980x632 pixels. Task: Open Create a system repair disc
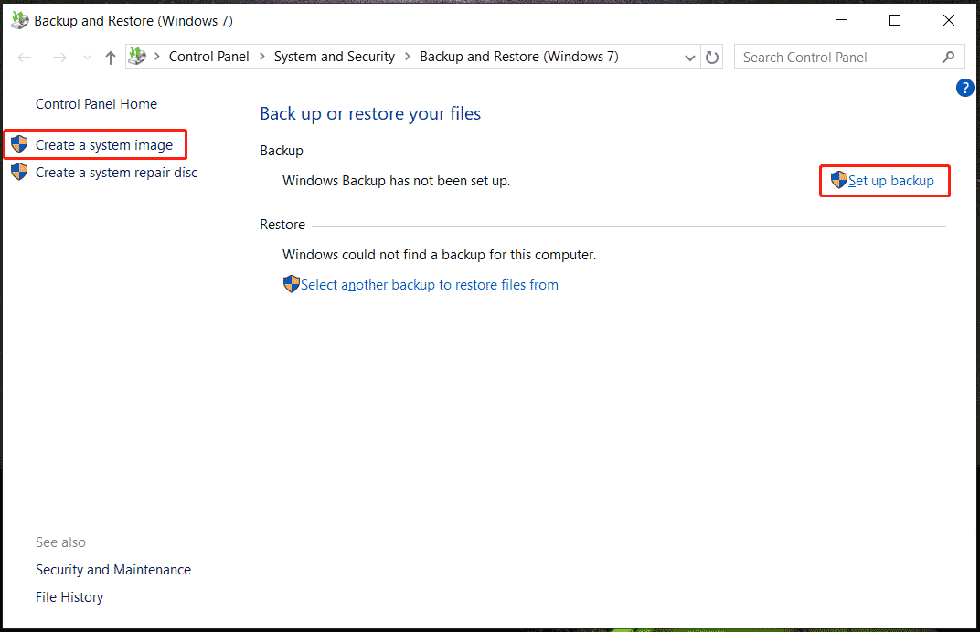[x=116, y=173]
